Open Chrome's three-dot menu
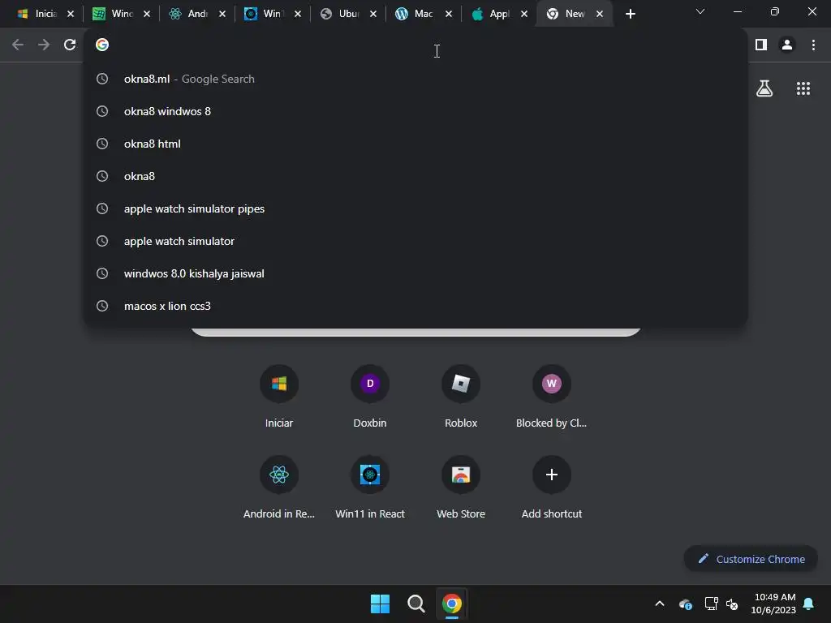The width and height of the screenshot is (831, 623). [813, 45]
